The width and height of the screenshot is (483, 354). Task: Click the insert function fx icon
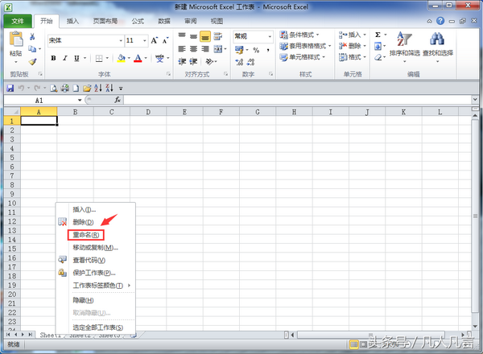tap(118, 100)
